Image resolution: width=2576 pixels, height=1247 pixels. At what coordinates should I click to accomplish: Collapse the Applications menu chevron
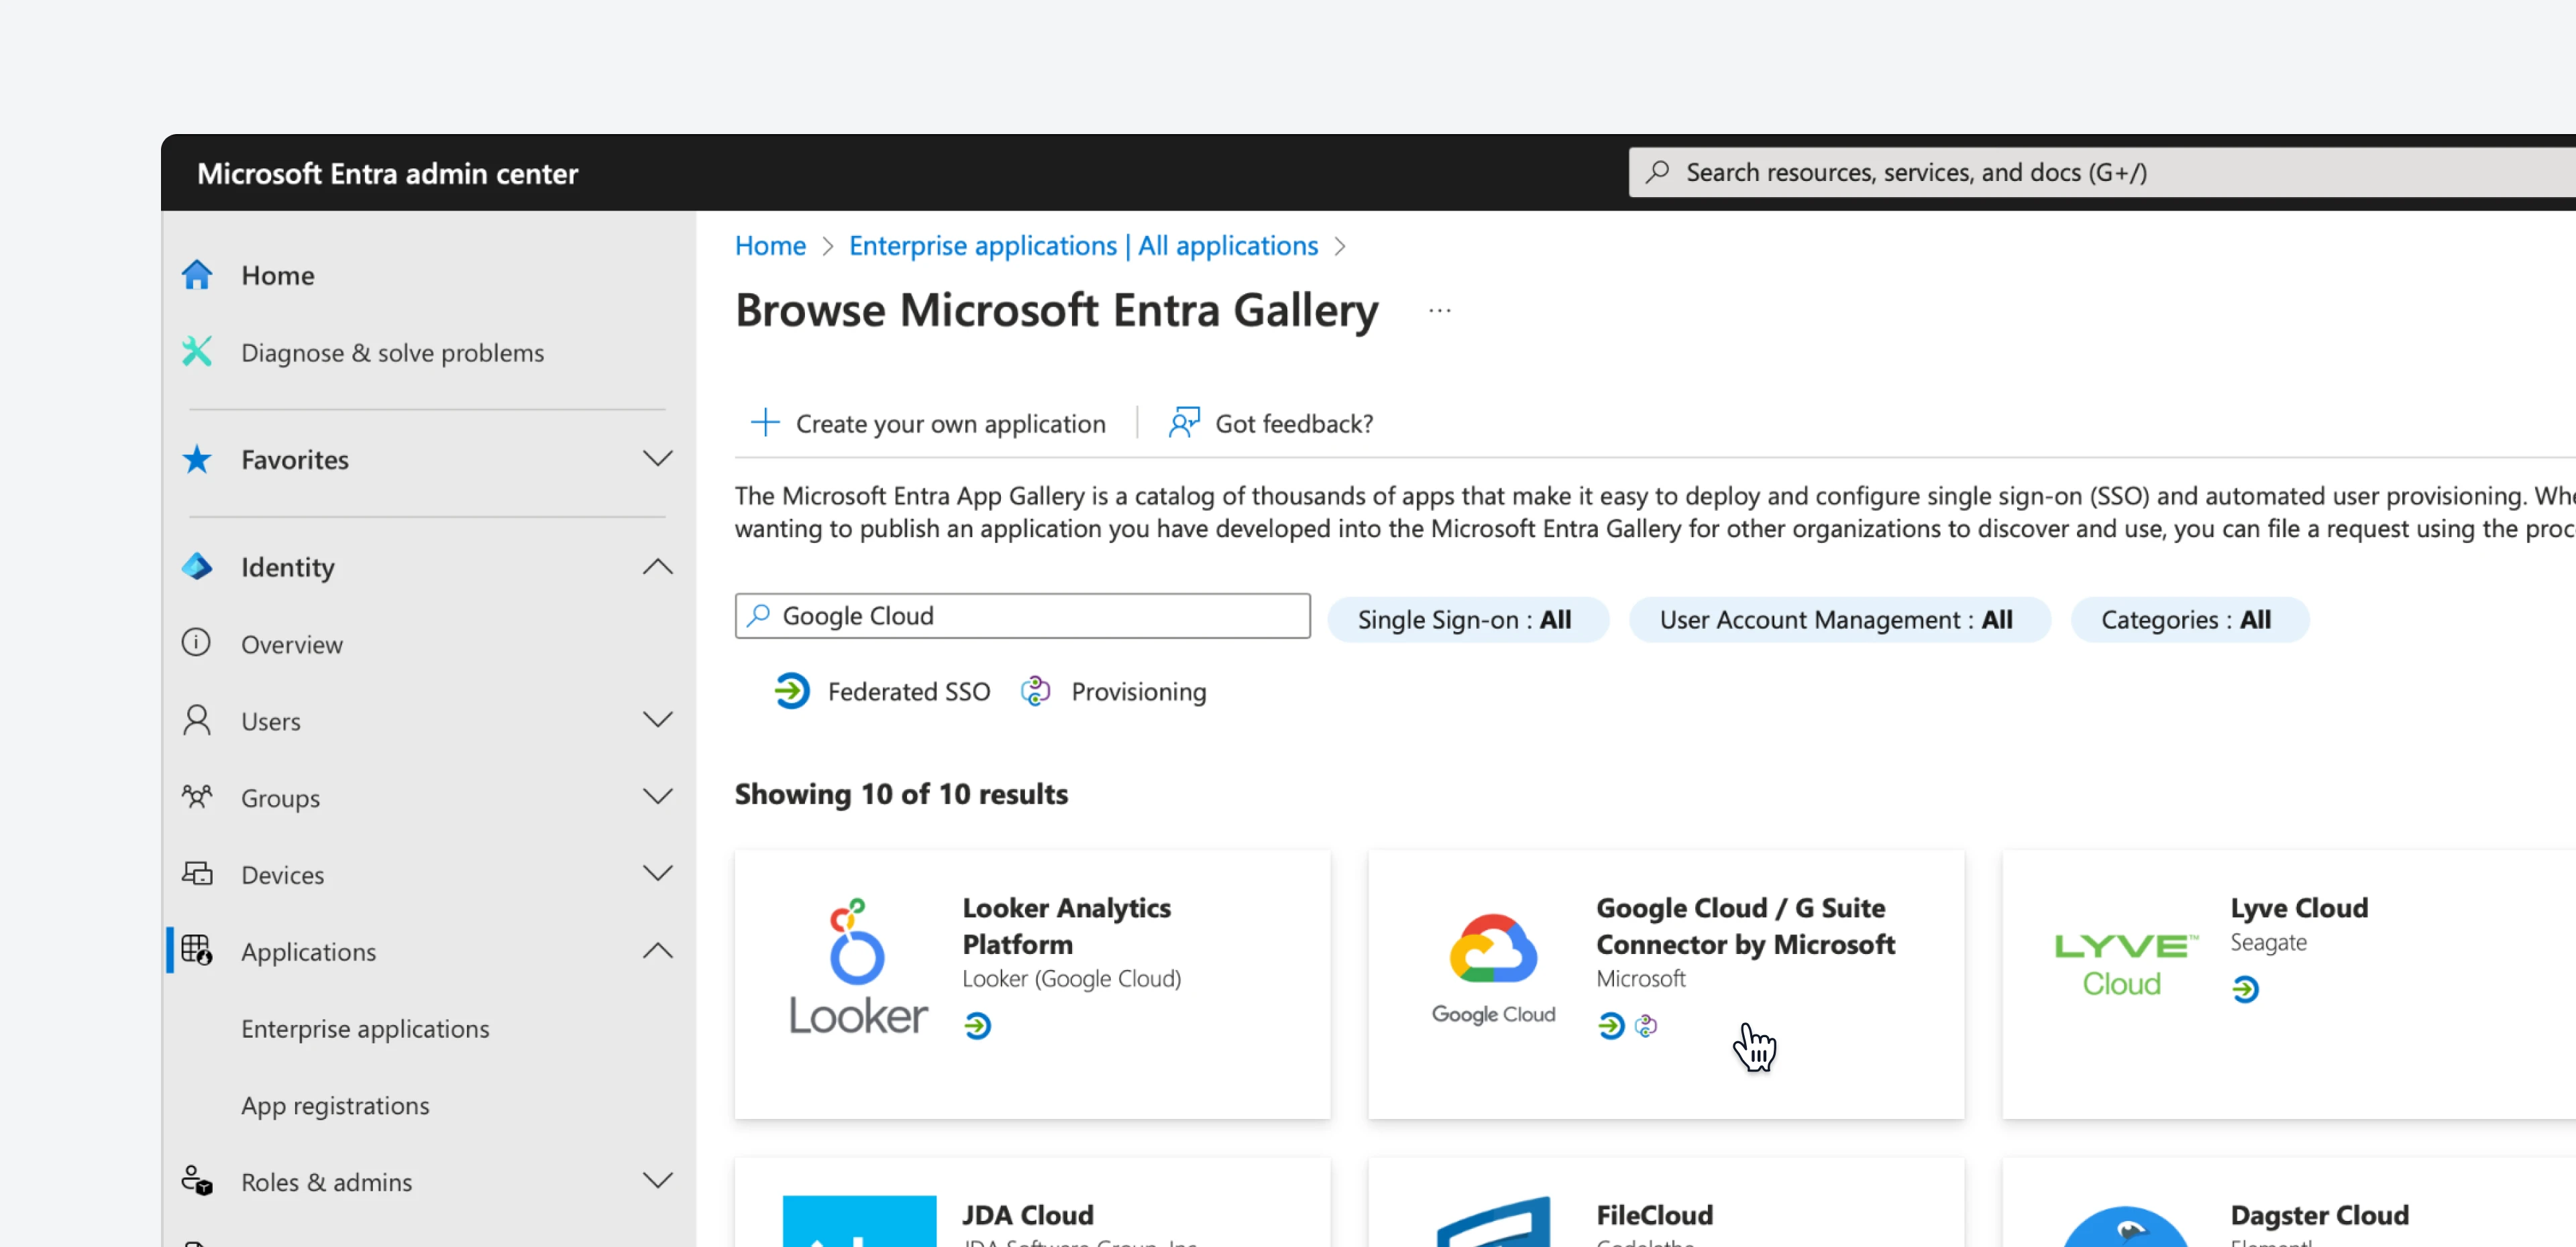[x=658, y=950]
